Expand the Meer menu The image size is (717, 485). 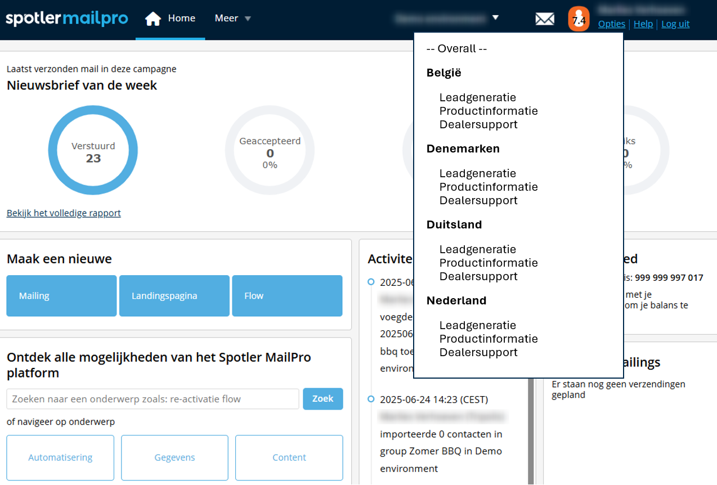pyautogui.click(x=232, y=19)
